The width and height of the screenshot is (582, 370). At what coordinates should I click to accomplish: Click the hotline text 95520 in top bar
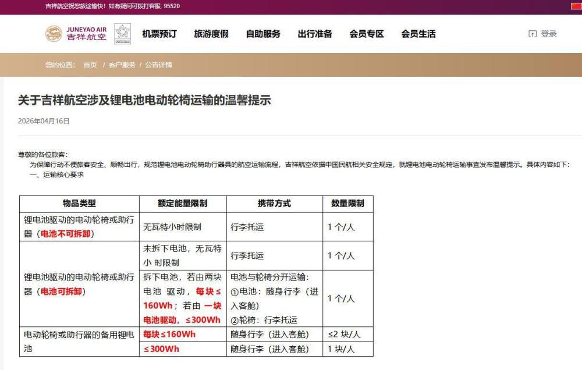point(172,6)
